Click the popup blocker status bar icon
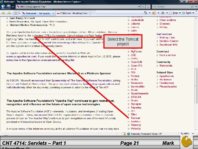The image size is (198, 149). (124, 134)
